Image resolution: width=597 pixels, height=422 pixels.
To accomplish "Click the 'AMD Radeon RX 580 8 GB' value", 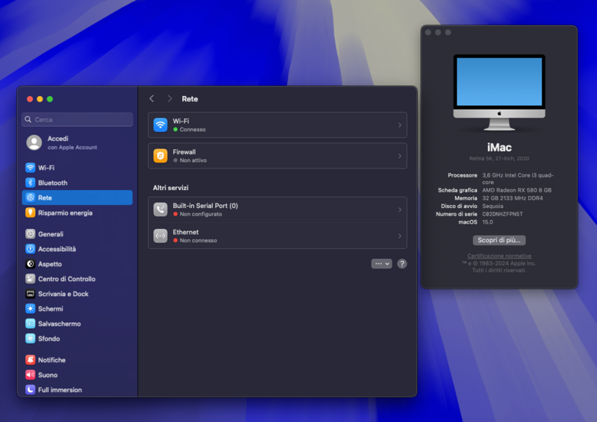I will [516, 190].
